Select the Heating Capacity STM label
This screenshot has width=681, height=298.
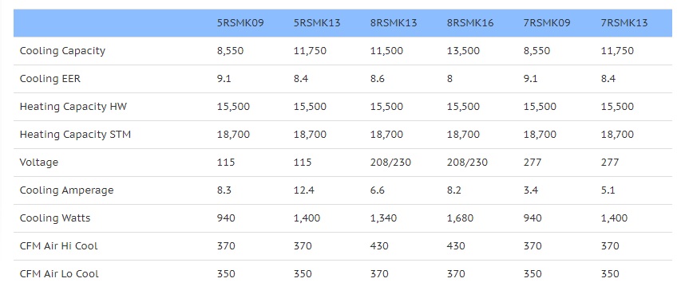coord(75,135)
